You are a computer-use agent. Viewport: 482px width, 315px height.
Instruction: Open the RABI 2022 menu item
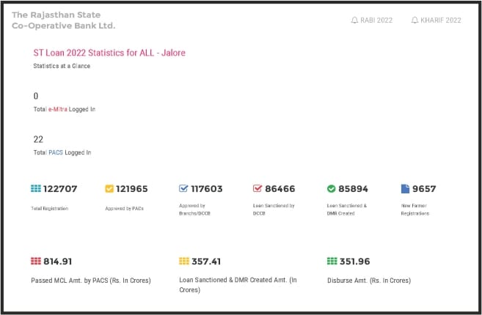(376, 21)
